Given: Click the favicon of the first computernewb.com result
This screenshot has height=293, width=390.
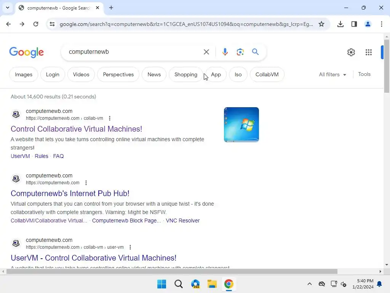Looking at the screenshot, I should click(x=16, y=114).
